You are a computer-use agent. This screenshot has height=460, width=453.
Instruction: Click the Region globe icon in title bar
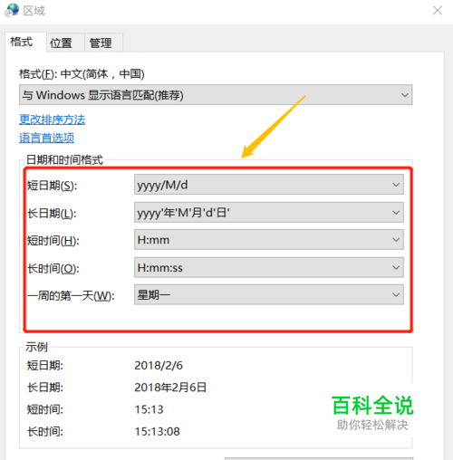pyautogui.click(x=12, y=11)
